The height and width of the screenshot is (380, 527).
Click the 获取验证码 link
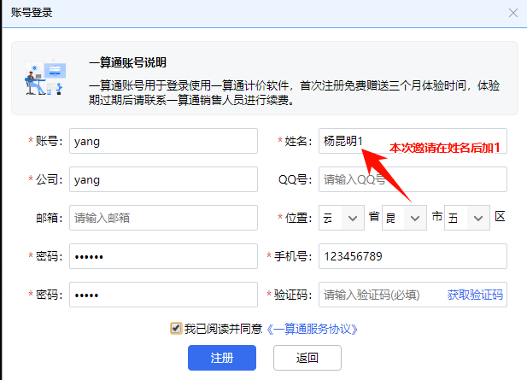tap(475, 295)
